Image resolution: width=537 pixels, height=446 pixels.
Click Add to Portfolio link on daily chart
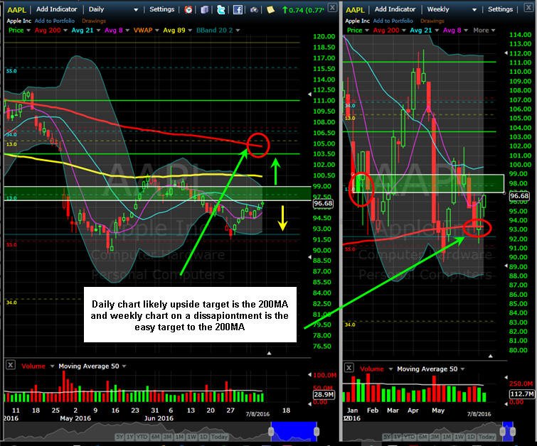click(55, 21)
